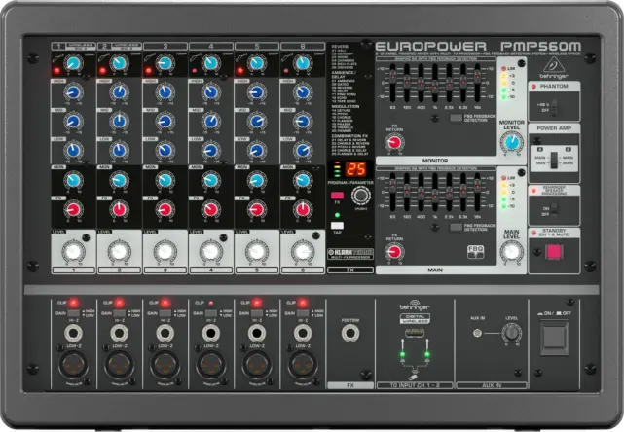Flip the main ON/OFF power rocker switch
Viewport: 624px width, 432px height.
(554, 338)
